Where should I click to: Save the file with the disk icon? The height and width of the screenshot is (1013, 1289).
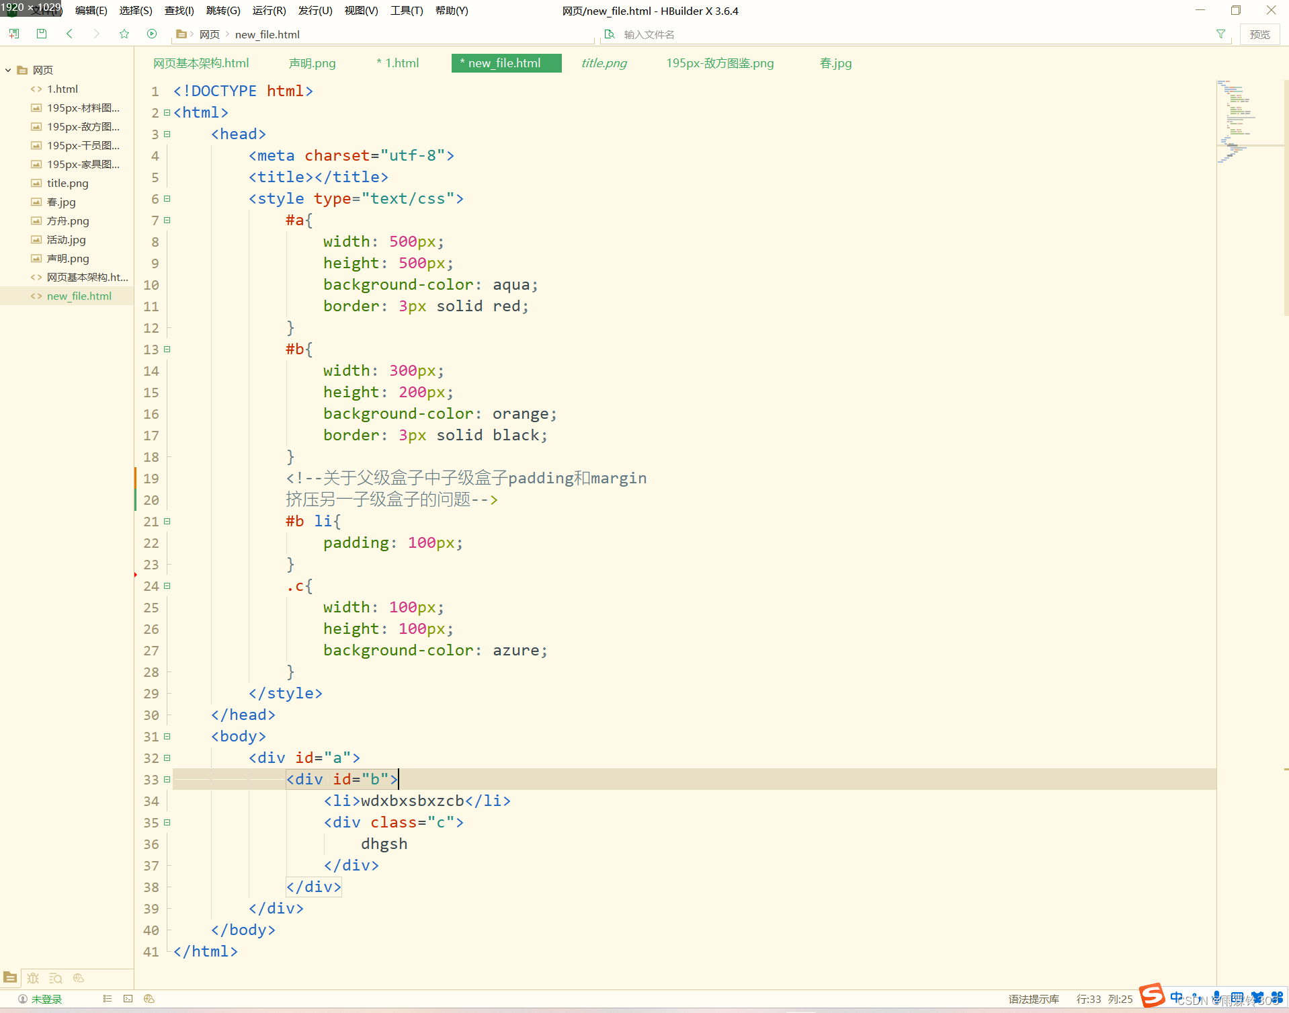(42, 34)
